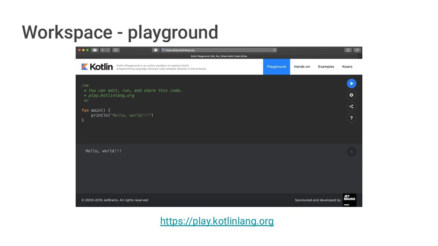The image size is (438, 246).
Task: Open the https://play.kotlinlang.org link below screenshot
Action: click(217, 221)
